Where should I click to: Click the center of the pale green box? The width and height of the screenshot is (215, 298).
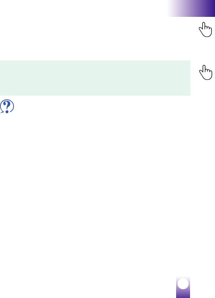[95, 78]
